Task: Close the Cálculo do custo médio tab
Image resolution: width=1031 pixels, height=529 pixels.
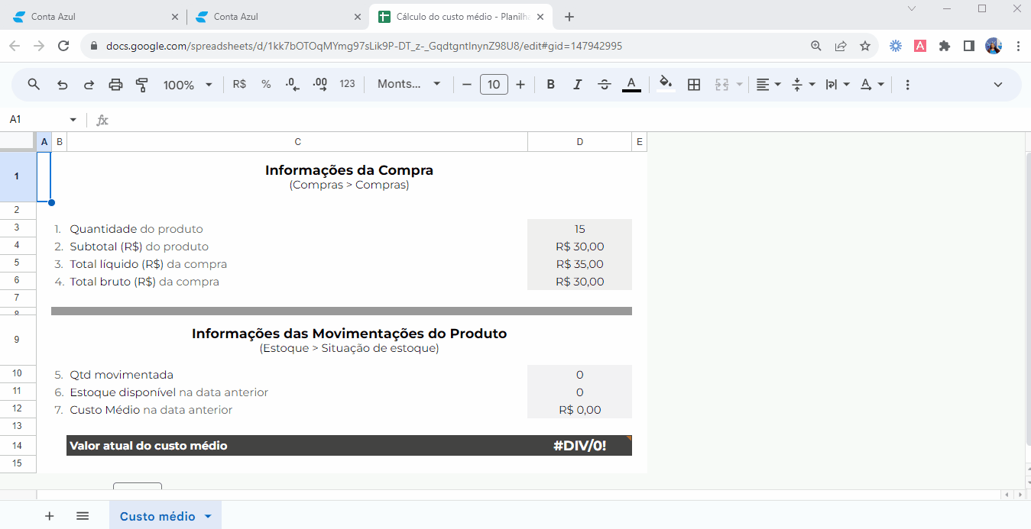Action: point(540,17)
